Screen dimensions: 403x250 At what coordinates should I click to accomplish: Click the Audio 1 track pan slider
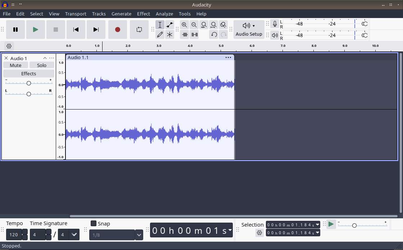[29, 94]
